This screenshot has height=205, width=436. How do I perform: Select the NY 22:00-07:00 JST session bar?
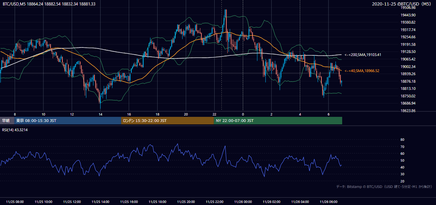(x=278, y=121)
